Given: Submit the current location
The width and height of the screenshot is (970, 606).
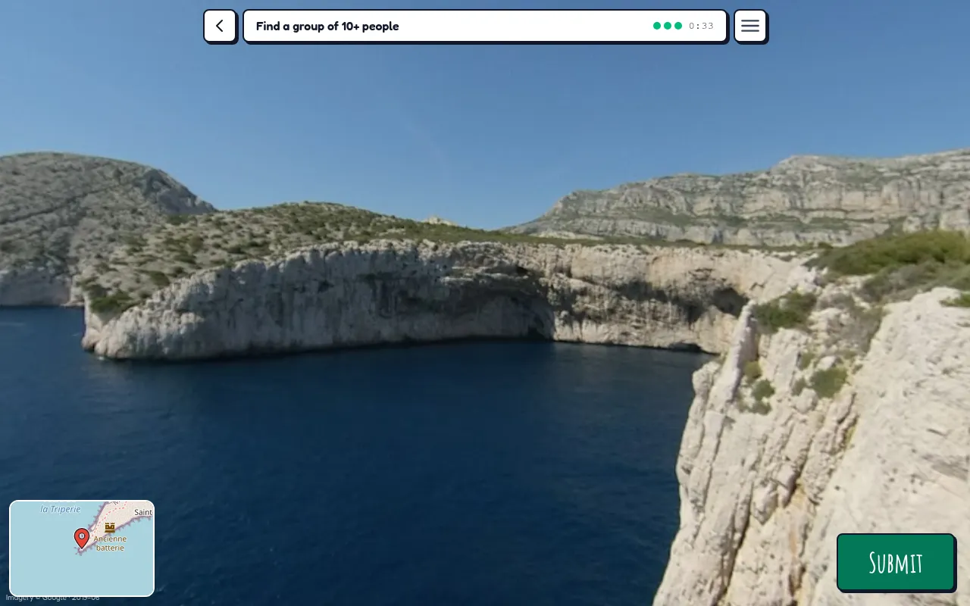Looking at the screenshot, I should click(896, 563).
